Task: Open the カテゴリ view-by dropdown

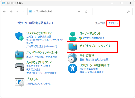Action: 113,23
